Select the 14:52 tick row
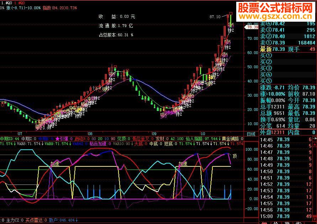317x224 pixels. pos(286,185)
